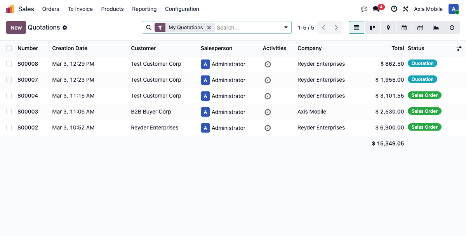The width and height of the screenshot is (466, 236).
Task: Switch to Calendar view icon
Action: 404,28
